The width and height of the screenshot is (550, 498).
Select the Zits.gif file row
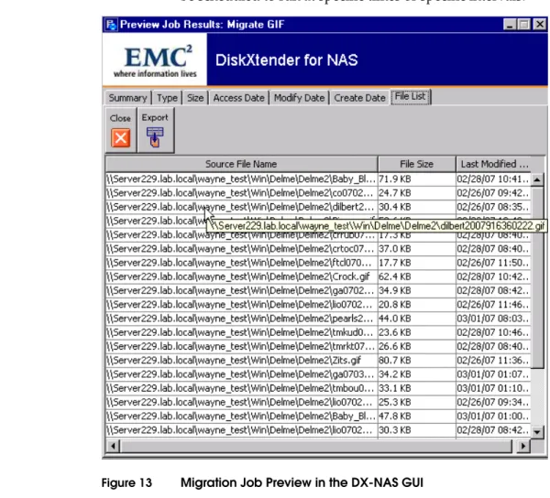(318, 361)
